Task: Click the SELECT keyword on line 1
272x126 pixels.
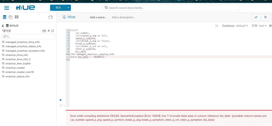Action: pos(74,30)
